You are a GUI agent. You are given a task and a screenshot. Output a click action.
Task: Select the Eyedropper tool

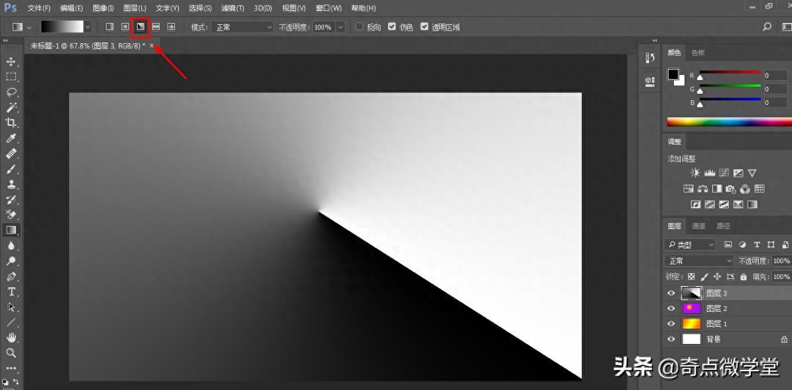point(11,138)
